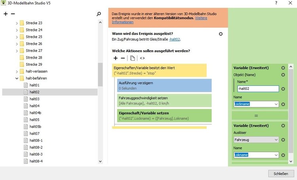The image size is (297, 180).
Task: Click gear next to the -halt02 name field
Action: click(283, 89)
